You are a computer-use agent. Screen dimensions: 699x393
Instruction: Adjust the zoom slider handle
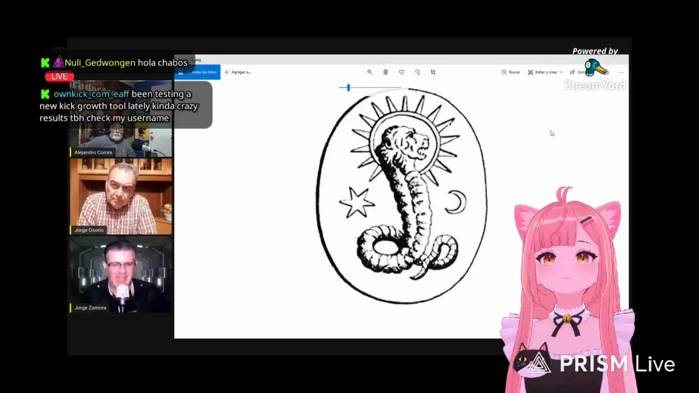pos(348,87)
